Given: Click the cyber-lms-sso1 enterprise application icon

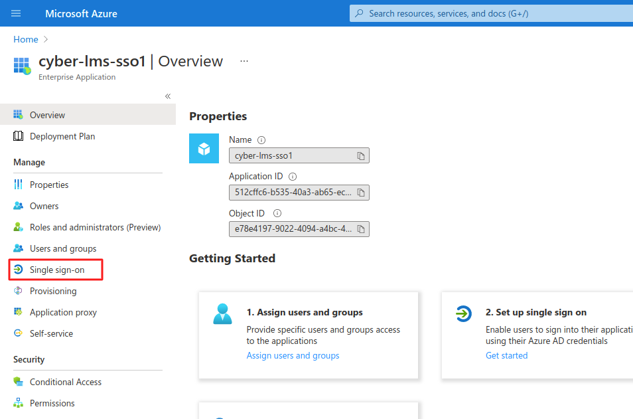Looking at the screenshot, I should click(x=22, y=66).
